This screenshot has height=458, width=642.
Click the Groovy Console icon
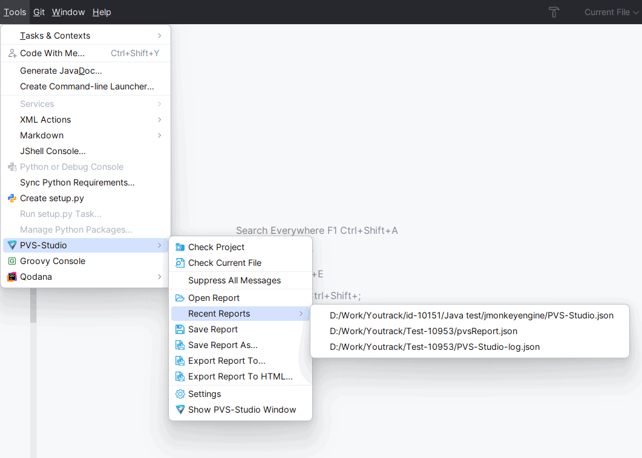[x=12, y=261]
